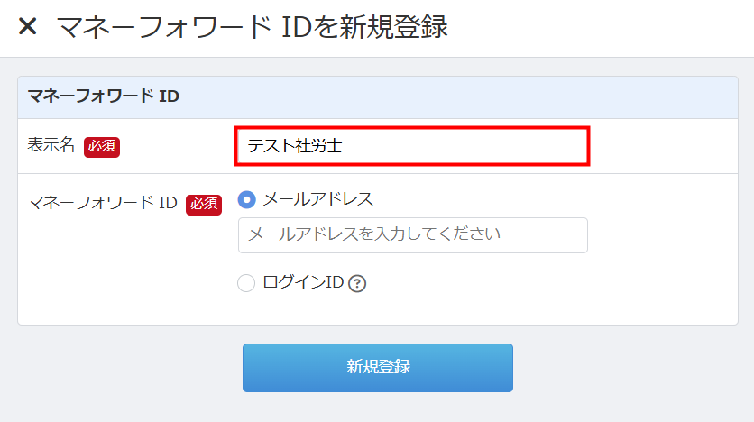This screenshot has width=754, height=422.
Task: Click the メールアドレスを入力してください placeholder text
Action: click(373, 234)
